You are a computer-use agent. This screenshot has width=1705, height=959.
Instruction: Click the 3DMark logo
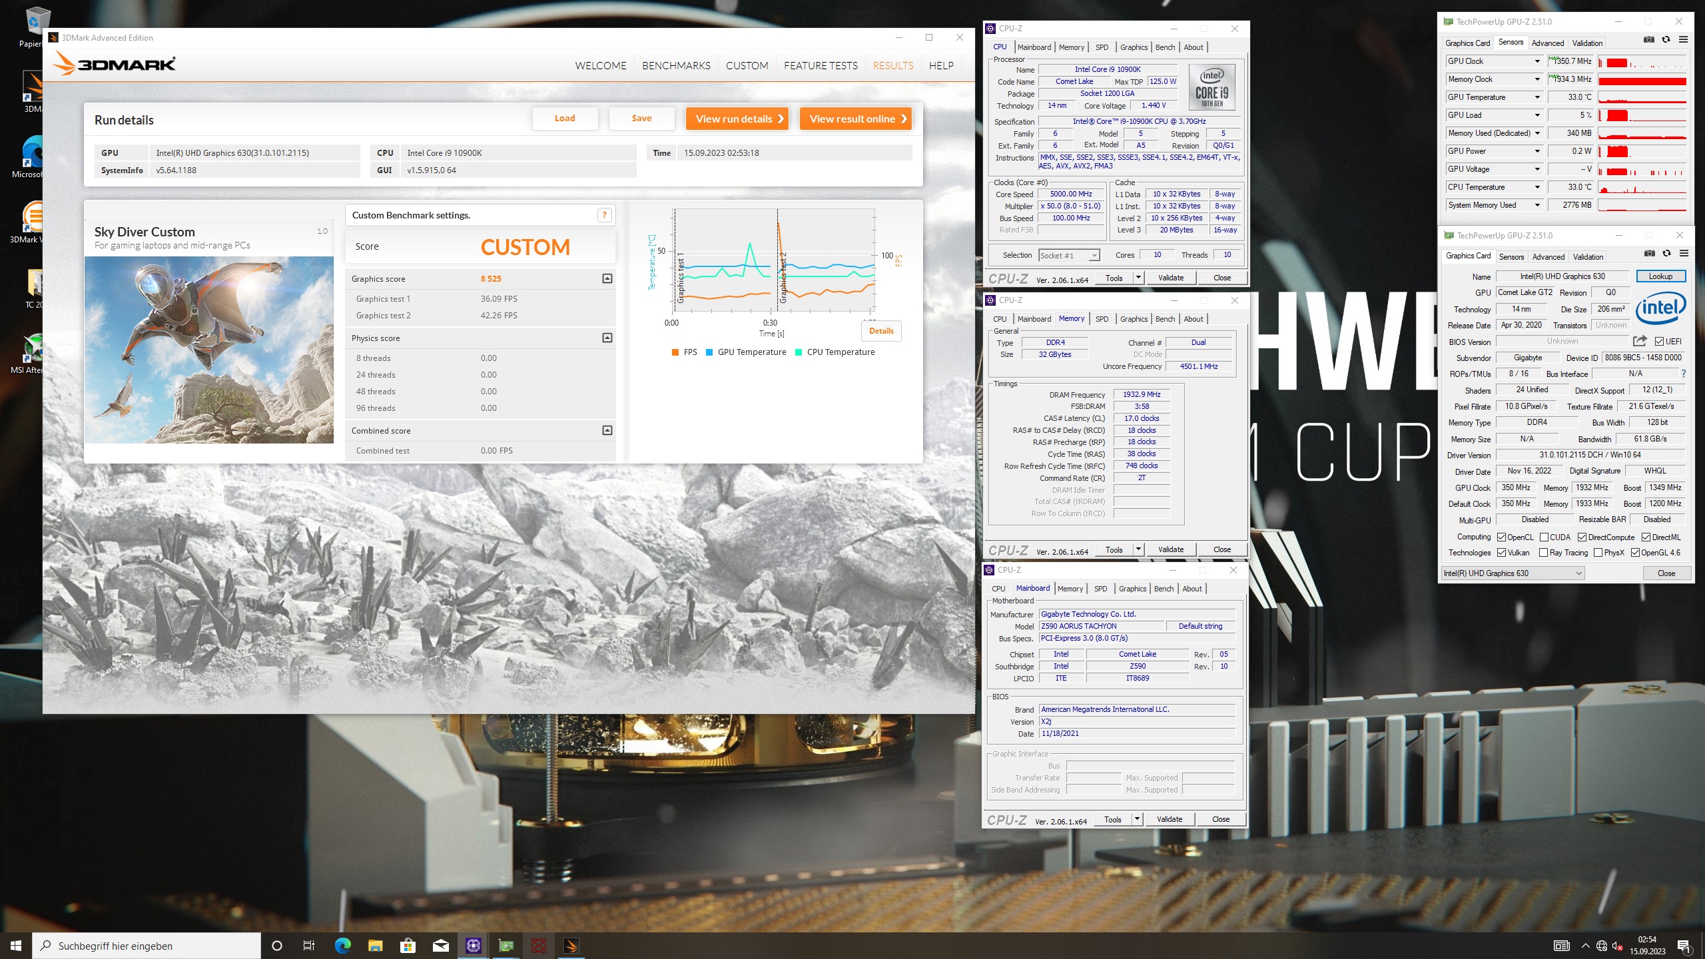tap(115, 65)
